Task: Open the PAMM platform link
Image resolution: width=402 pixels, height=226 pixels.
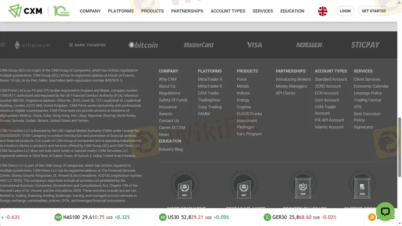Action: [203, 114]
